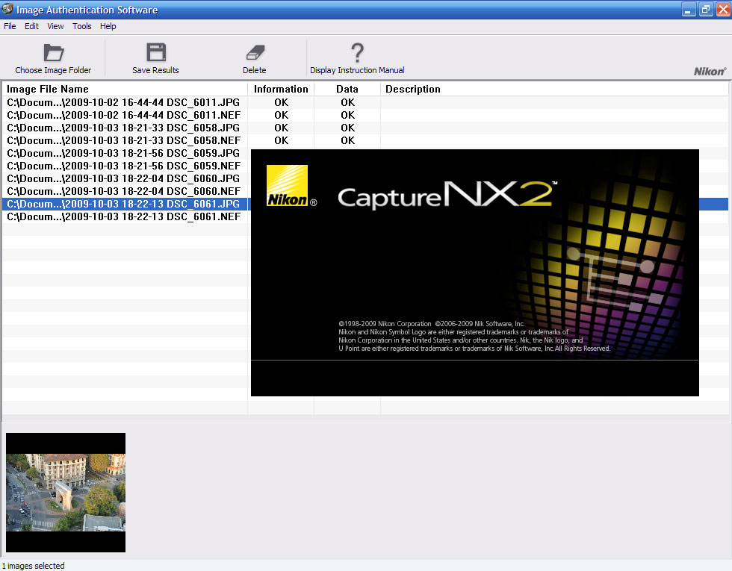Click the Description column header
The width and height of the screenshot is (732, 571).
pyautogui.click(x=554, y=89)
